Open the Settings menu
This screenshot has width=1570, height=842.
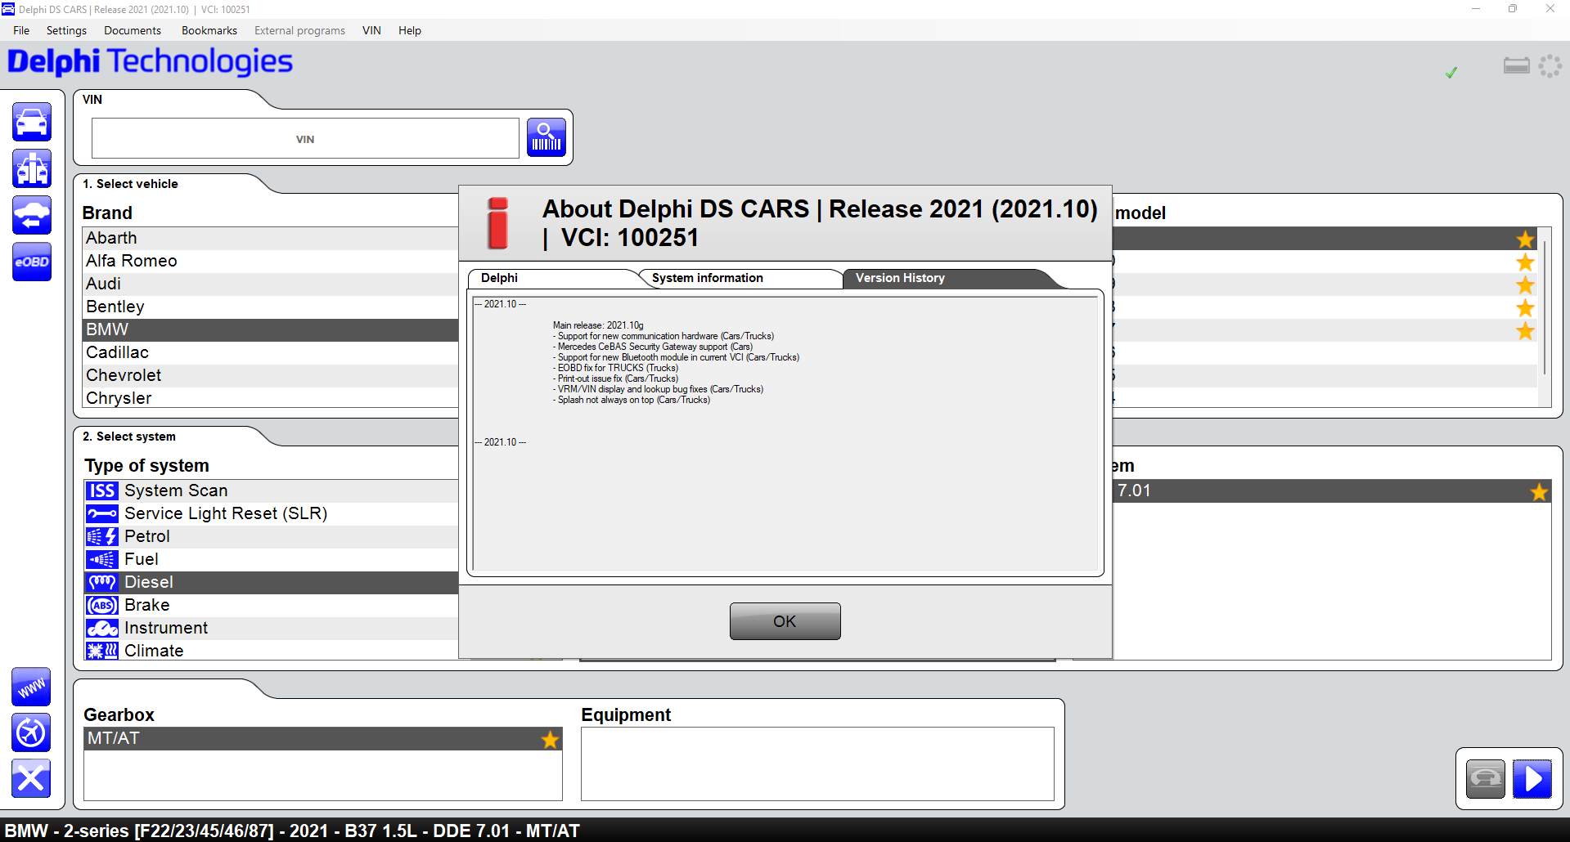tap(66, 30)
